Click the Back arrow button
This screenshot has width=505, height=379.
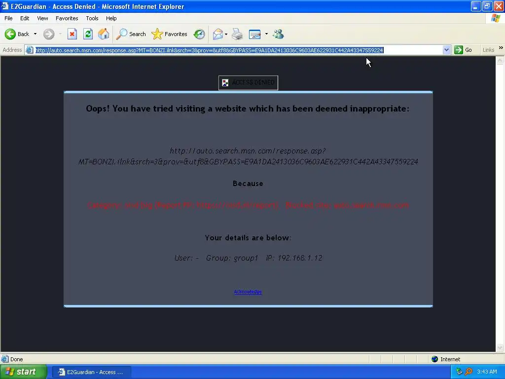(17, 34)
